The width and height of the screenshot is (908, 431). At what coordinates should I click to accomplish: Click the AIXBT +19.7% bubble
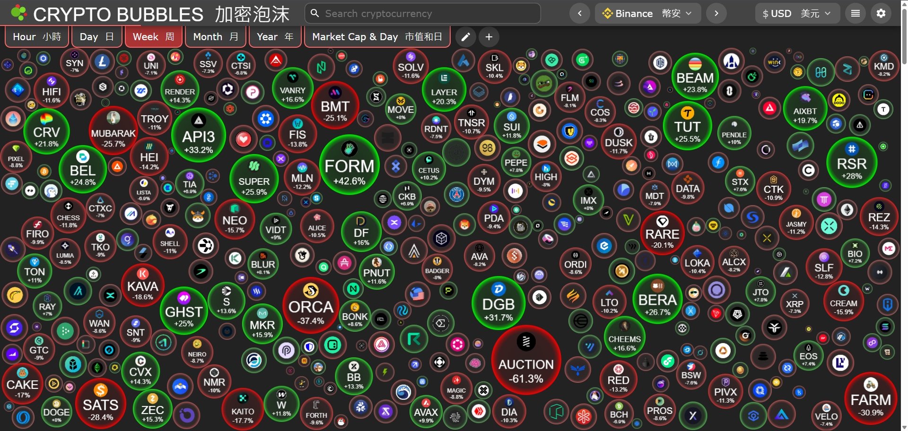(805, 109)
